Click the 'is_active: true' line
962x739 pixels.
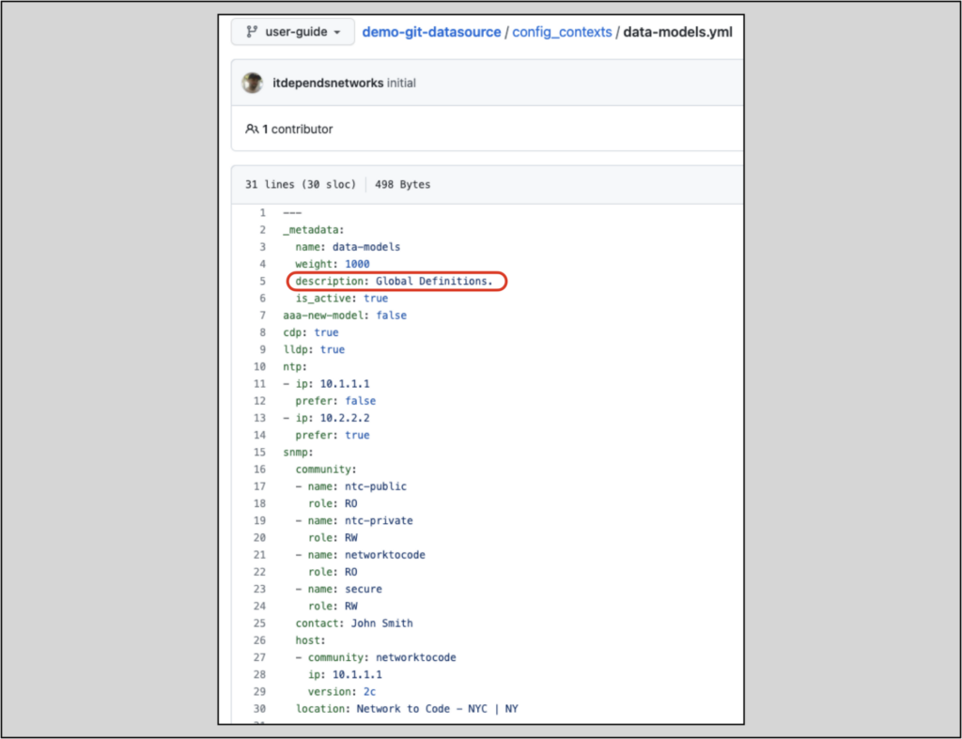(342, 298)
